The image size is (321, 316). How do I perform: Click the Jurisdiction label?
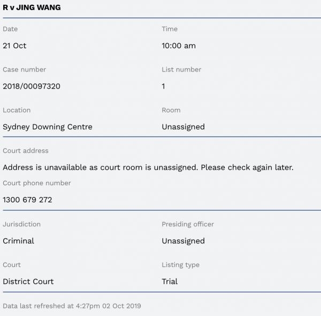point(21,224)
